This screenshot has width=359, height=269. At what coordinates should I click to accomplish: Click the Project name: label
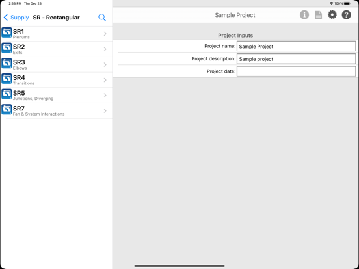(x=220, y=46)
